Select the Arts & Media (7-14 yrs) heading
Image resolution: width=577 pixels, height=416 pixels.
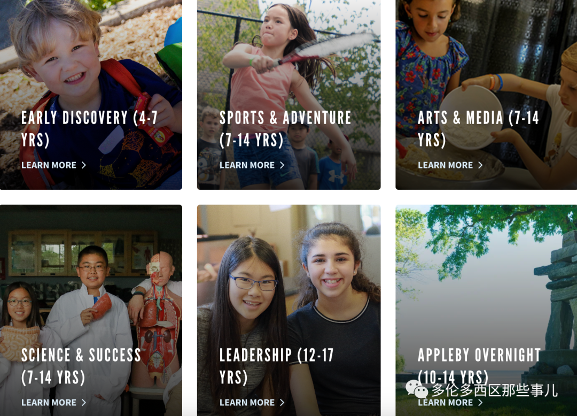[478, 129]
